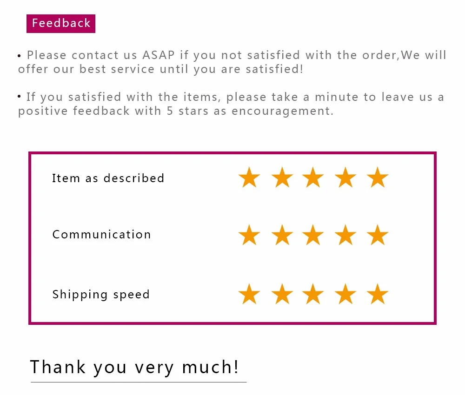Click the first star for Item as described
The height and width of the screenshot is (395, 465).
249,178
